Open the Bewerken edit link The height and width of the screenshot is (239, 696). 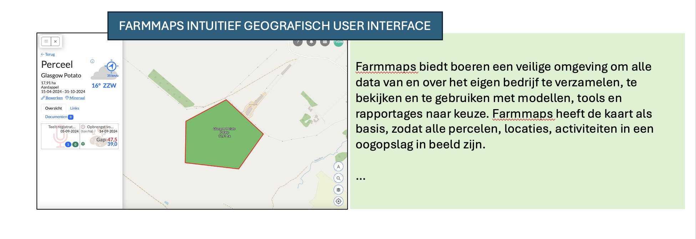52,98
